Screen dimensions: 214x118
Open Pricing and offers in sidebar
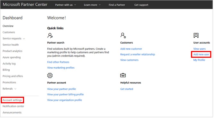click(x=13, y=76)
